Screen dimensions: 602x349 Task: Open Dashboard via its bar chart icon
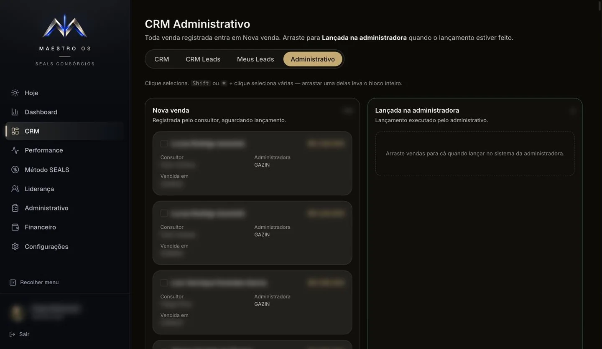(15, 112)
